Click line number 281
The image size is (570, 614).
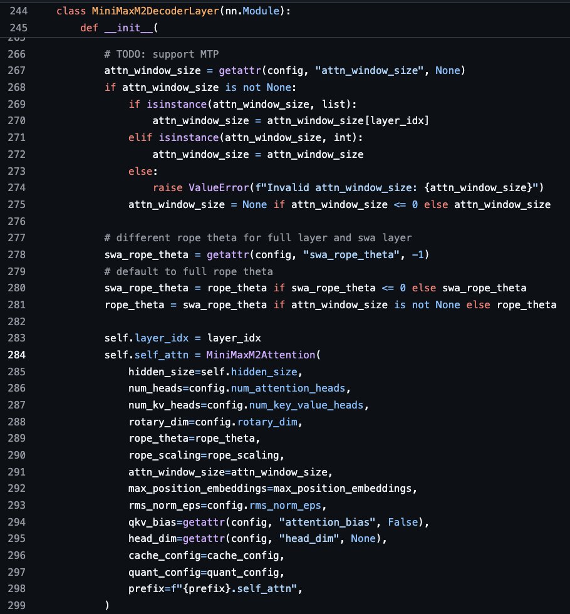pos(16,304)
